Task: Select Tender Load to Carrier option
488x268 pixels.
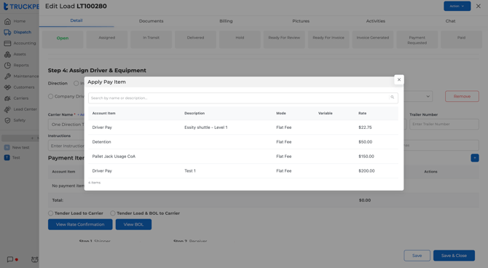Action: 50,213
